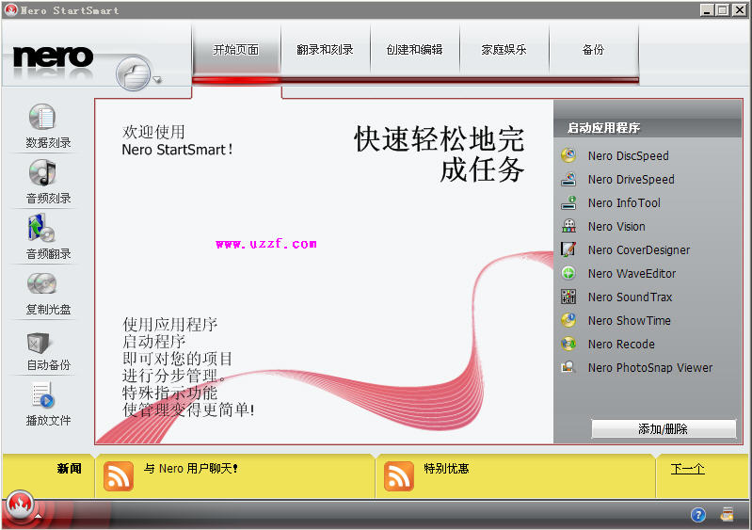
Task: Click the Nero title bar app icon
Action: [x=11, y=9]
